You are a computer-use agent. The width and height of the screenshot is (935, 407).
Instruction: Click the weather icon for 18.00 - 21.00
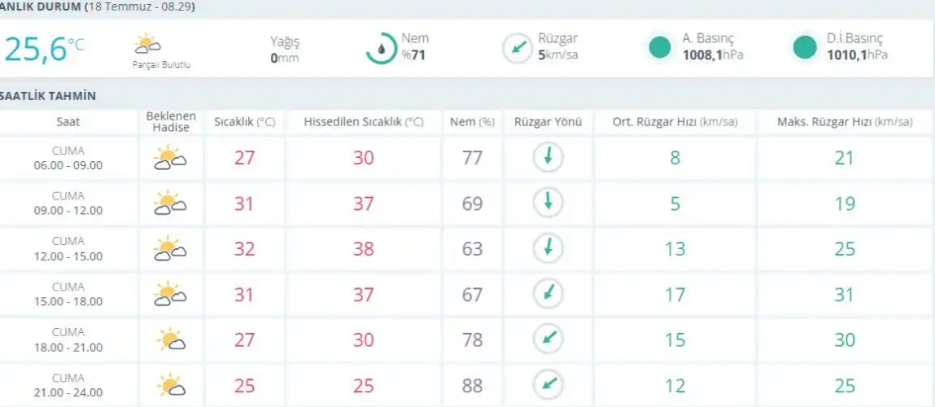pos(170,339)
